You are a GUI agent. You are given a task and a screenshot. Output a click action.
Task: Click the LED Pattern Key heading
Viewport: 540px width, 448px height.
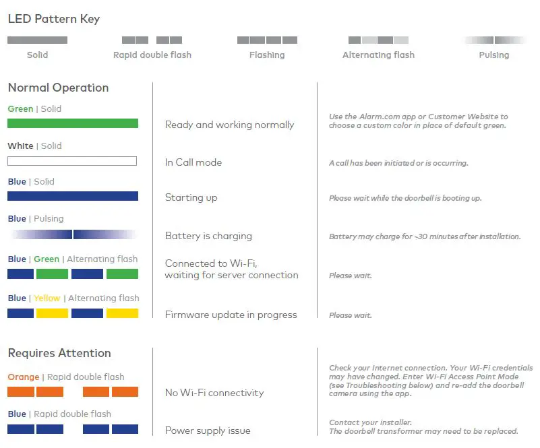tap(54, 19)
